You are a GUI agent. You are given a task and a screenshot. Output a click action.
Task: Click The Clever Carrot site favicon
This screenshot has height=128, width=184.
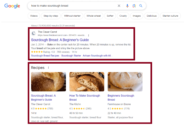(x=34, y=34)
